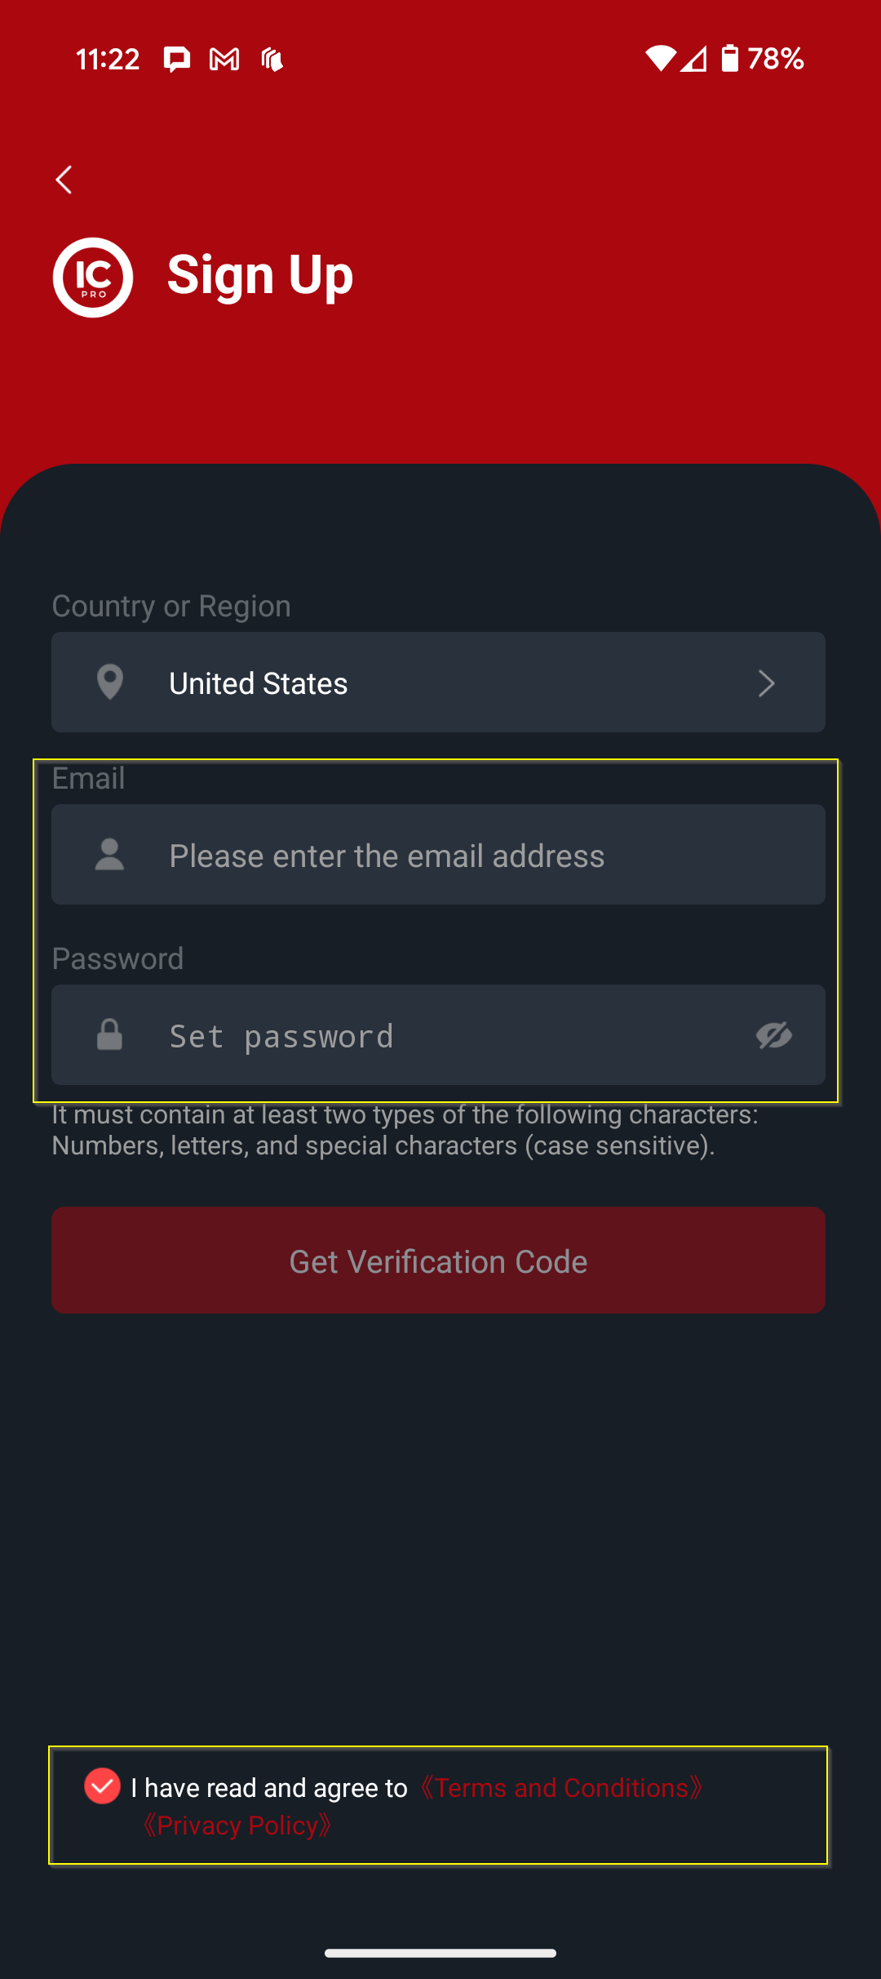Show the password by tapping the eye icon
Screen dimensions: 881x1979
tap(773, 1035)
